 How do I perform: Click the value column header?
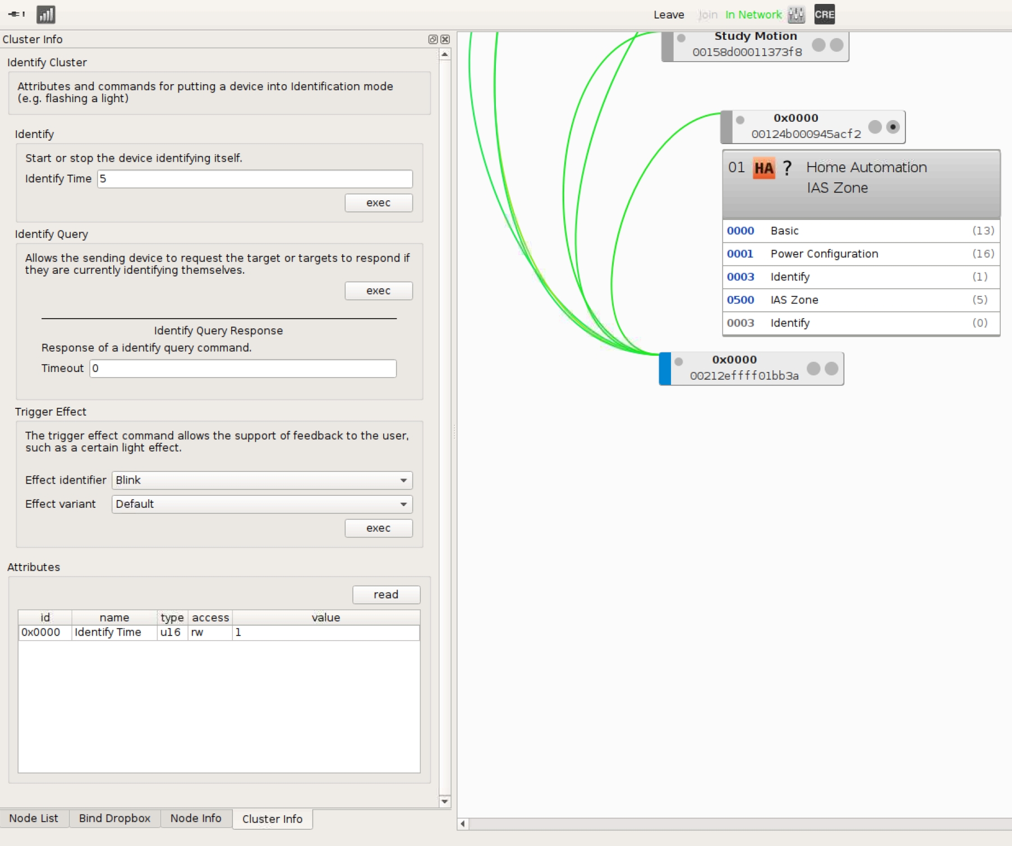(326, 618)
